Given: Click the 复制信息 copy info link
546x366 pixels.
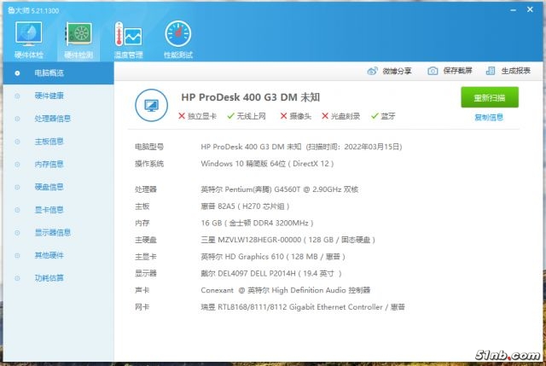Looking at the screenshot, I should pyautogui.click(x=489, y=118).
